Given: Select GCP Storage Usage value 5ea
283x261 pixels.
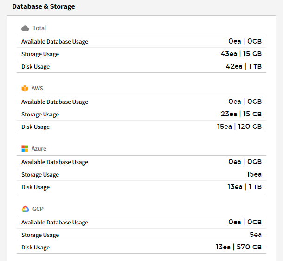Looking at the screenshot, I should 256,235.
